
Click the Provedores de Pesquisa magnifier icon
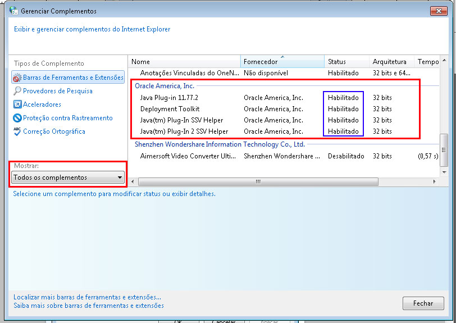(18, 91)
